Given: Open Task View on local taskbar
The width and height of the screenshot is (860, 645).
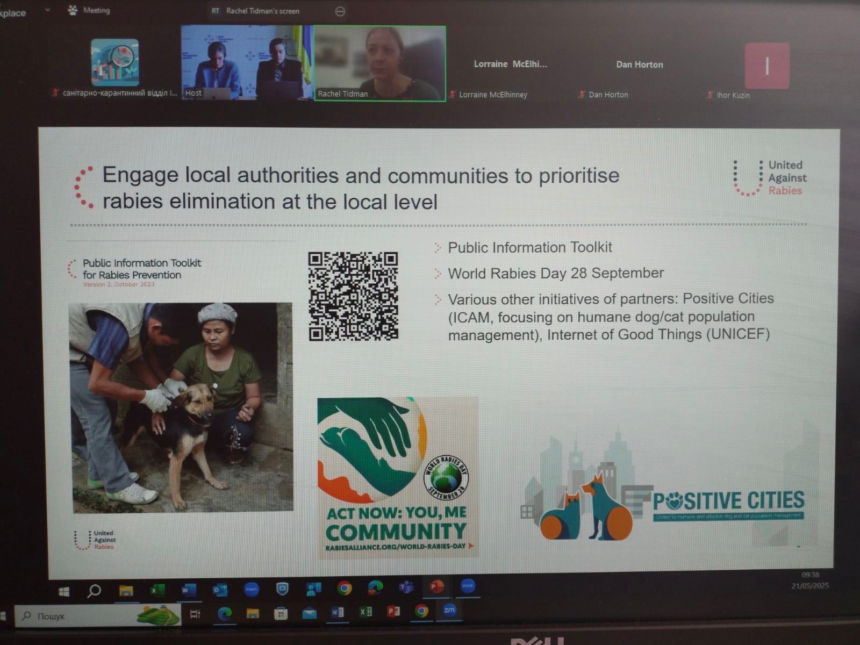Looking at the screenshot, I should pyautogui.click(x=195, y=614).
